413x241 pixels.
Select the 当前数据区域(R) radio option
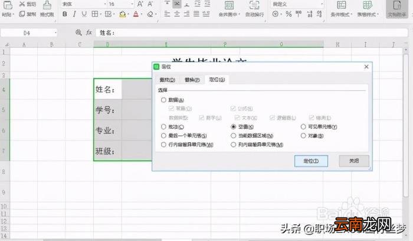tap(234, 135)
